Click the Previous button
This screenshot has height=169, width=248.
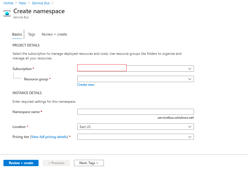coord(56,163)
